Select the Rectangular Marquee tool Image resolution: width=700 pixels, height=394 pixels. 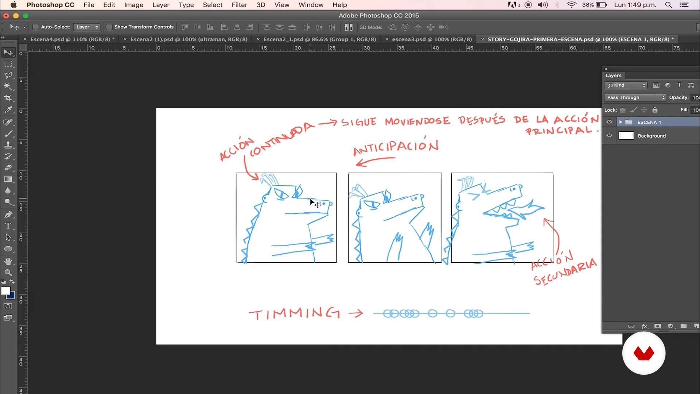click(8, 64)
